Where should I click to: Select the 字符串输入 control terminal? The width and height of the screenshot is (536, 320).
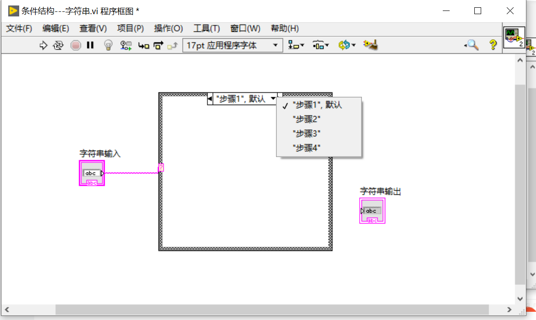(x=91, y=173)
